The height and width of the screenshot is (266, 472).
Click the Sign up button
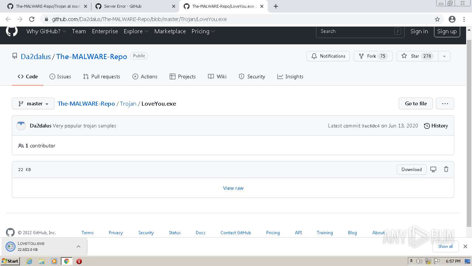pos(447,31)
